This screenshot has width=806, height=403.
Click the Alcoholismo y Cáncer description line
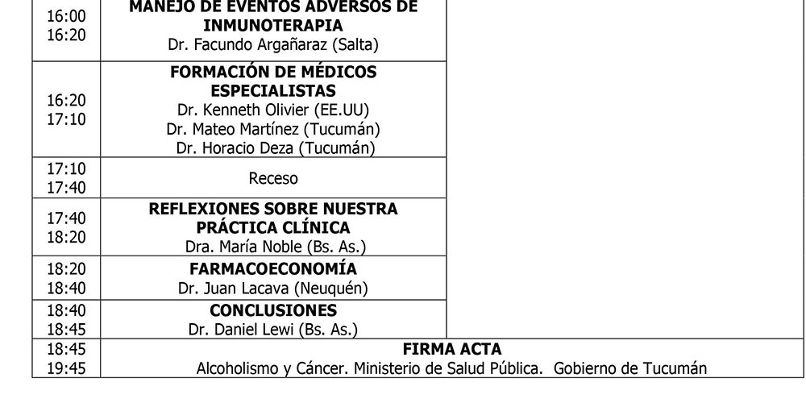tap(452, 368)
